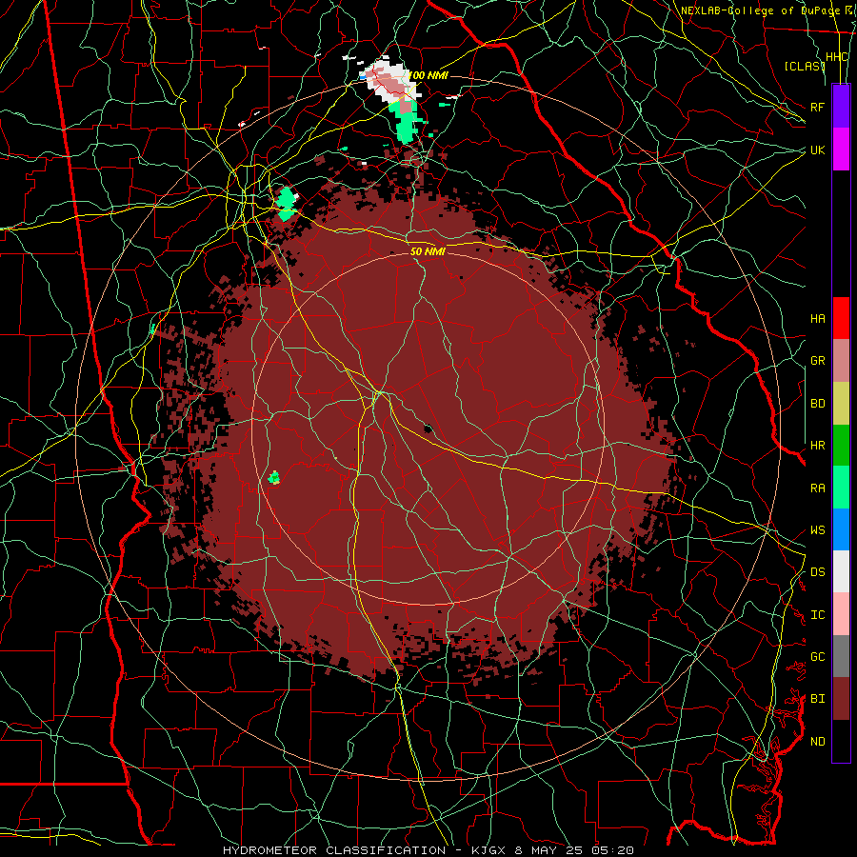The image size is (857, 857).
Task: Click the green rain cell near Atlanta
Action: pos(287,204)
